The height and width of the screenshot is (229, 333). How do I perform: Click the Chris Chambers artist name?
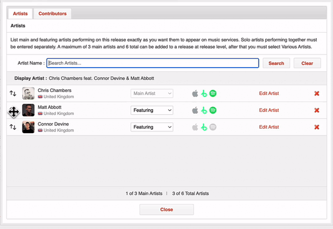54,90
